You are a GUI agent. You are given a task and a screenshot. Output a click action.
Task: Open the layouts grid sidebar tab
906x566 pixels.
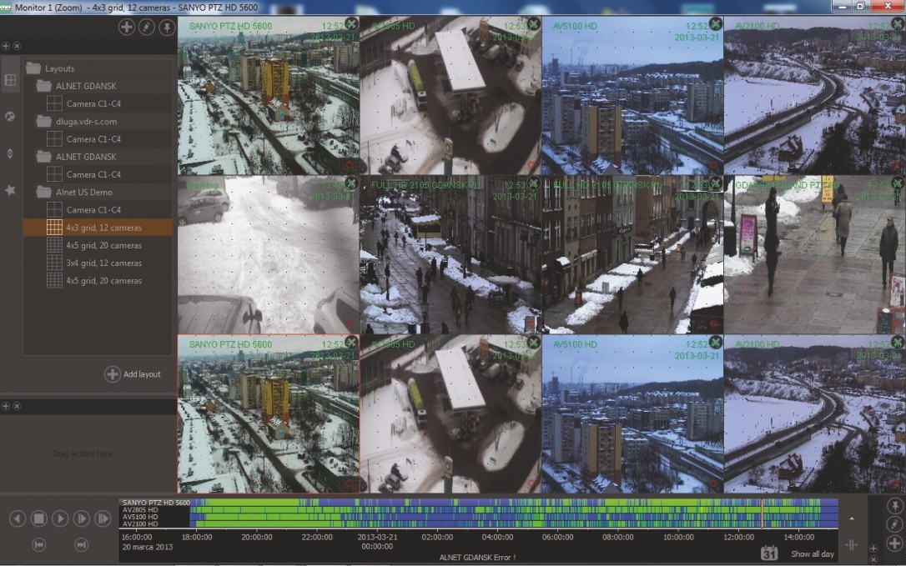(x=10, y=81)
